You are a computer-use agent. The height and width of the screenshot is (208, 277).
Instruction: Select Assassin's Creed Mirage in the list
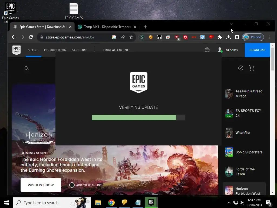[244, 93]
